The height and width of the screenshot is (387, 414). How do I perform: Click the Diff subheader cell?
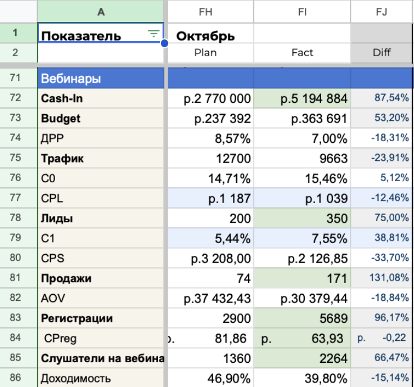click(381, 53)
